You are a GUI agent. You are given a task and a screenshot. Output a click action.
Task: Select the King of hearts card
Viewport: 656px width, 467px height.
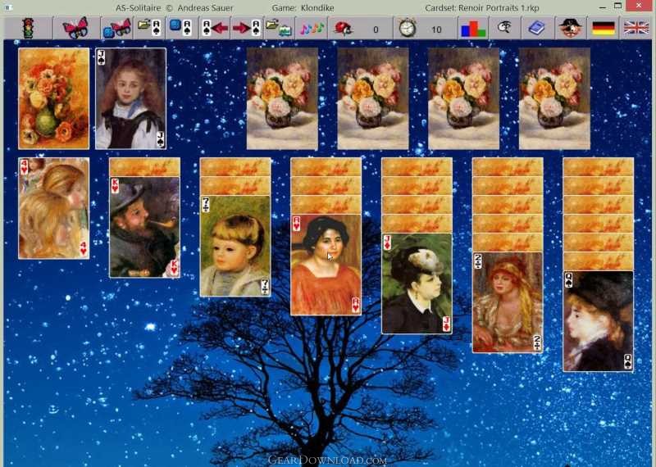[x=145, y=227]
